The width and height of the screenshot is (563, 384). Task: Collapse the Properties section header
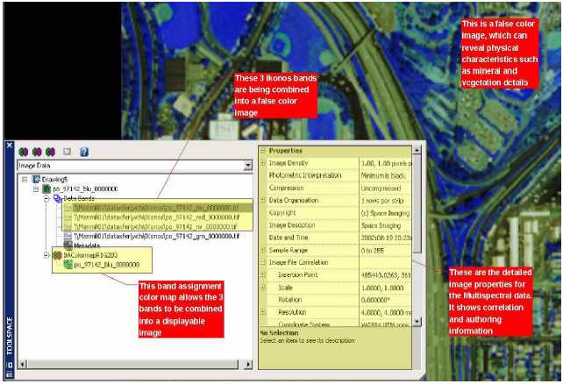[263, 151]
